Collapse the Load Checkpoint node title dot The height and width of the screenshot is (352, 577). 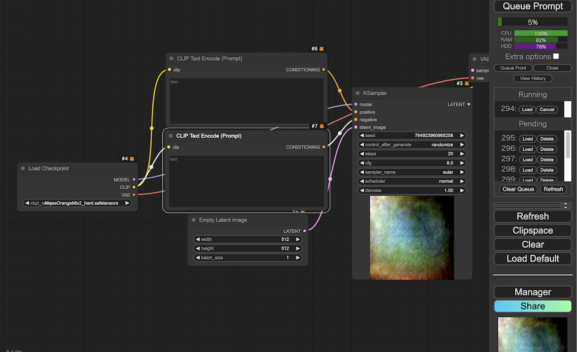[23, 168]
